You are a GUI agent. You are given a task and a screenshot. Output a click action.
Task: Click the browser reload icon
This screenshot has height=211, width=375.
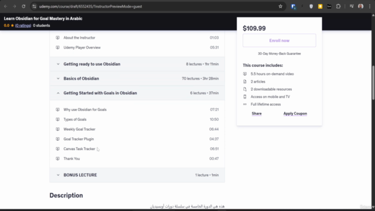(x=23, y=6)
